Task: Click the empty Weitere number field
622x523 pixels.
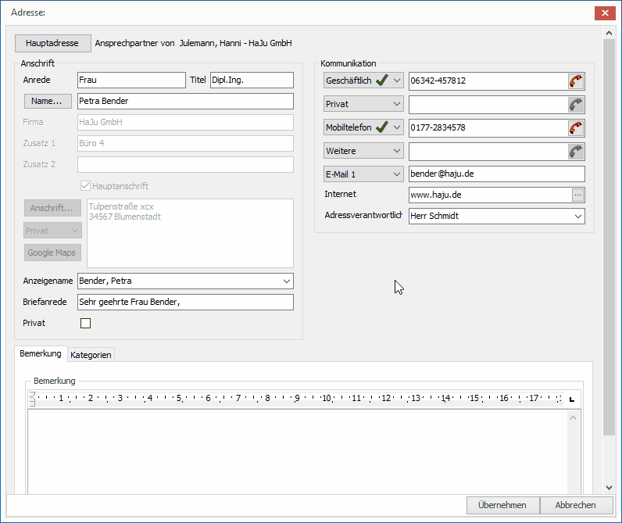Action: click(488, 151)
